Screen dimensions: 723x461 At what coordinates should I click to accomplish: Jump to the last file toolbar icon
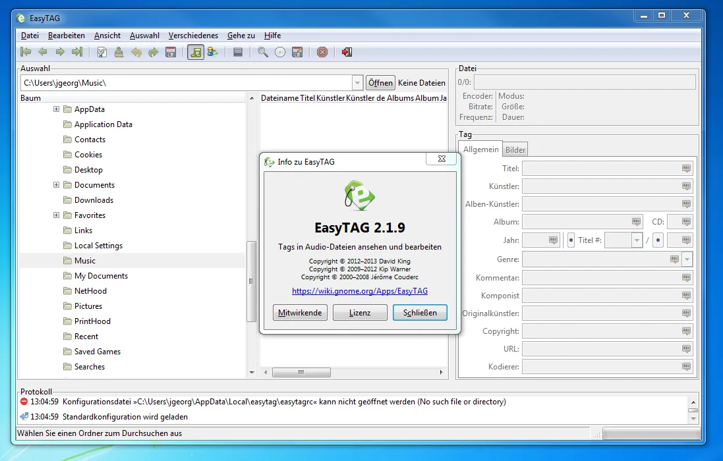tap(77, 52)
